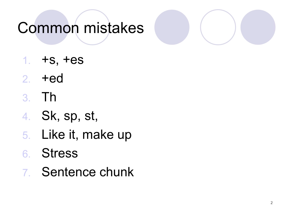
Task: Click the slide page number 2
Action: pyautogui.click(x=271, y=203)
